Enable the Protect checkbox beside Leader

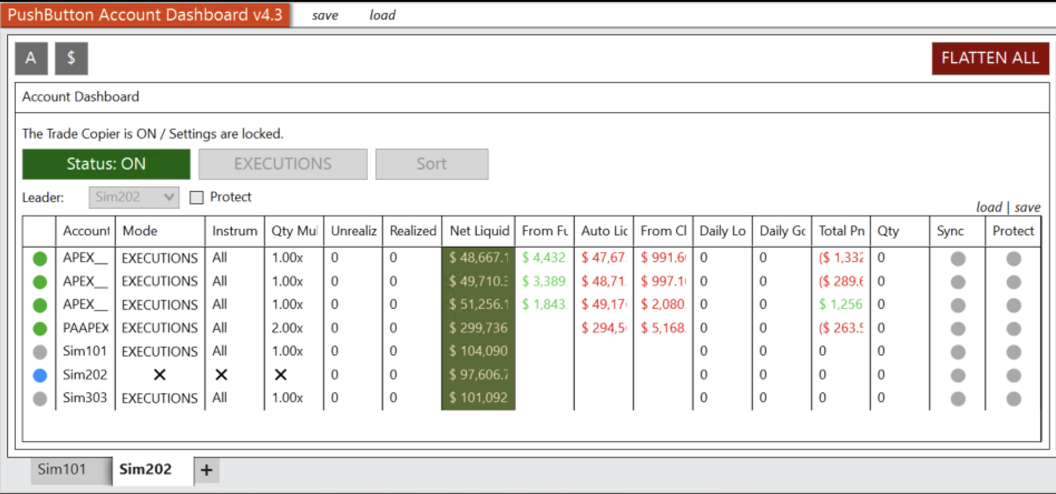197,197
